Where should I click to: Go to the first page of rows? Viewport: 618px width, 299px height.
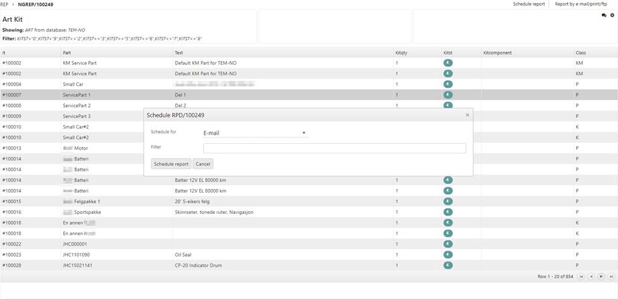(581, 277)
